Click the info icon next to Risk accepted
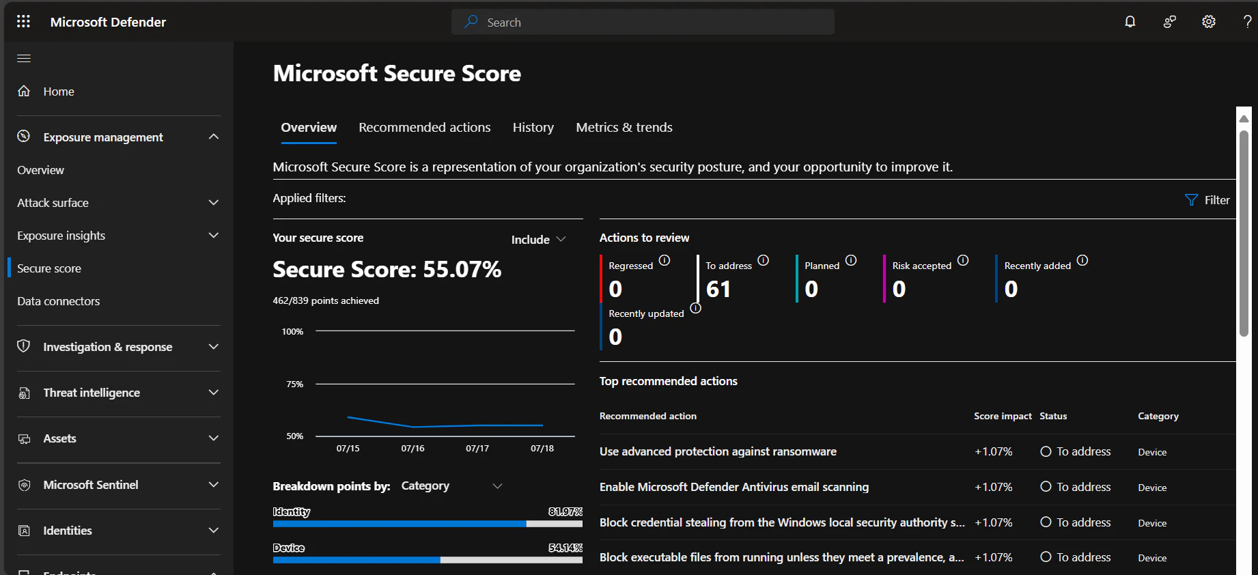This screenshot has width=1258, height=575. pyautogui.click(x=963, y=260)
